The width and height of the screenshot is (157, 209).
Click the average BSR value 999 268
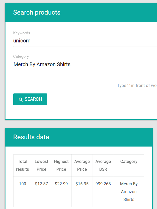[x=103, y=184]
